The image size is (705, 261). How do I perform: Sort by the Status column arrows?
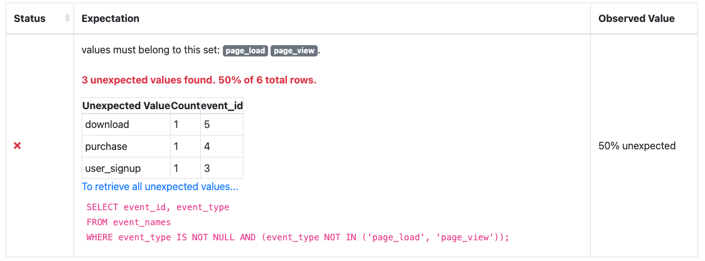pos(67,18)
